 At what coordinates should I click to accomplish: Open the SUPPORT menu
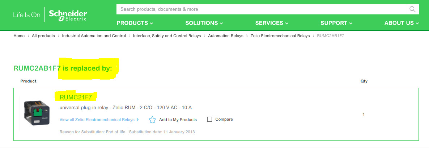[336, 23]
